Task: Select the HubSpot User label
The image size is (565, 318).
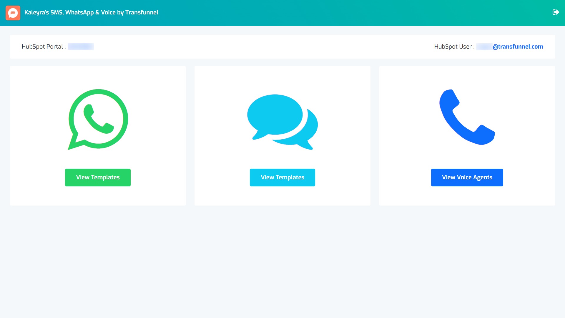Action: 454,47
